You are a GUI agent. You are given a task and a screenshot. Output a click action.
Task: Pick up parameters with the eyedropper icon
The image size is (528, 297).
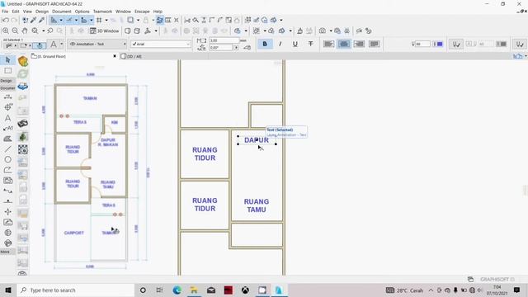click(33, 20)
